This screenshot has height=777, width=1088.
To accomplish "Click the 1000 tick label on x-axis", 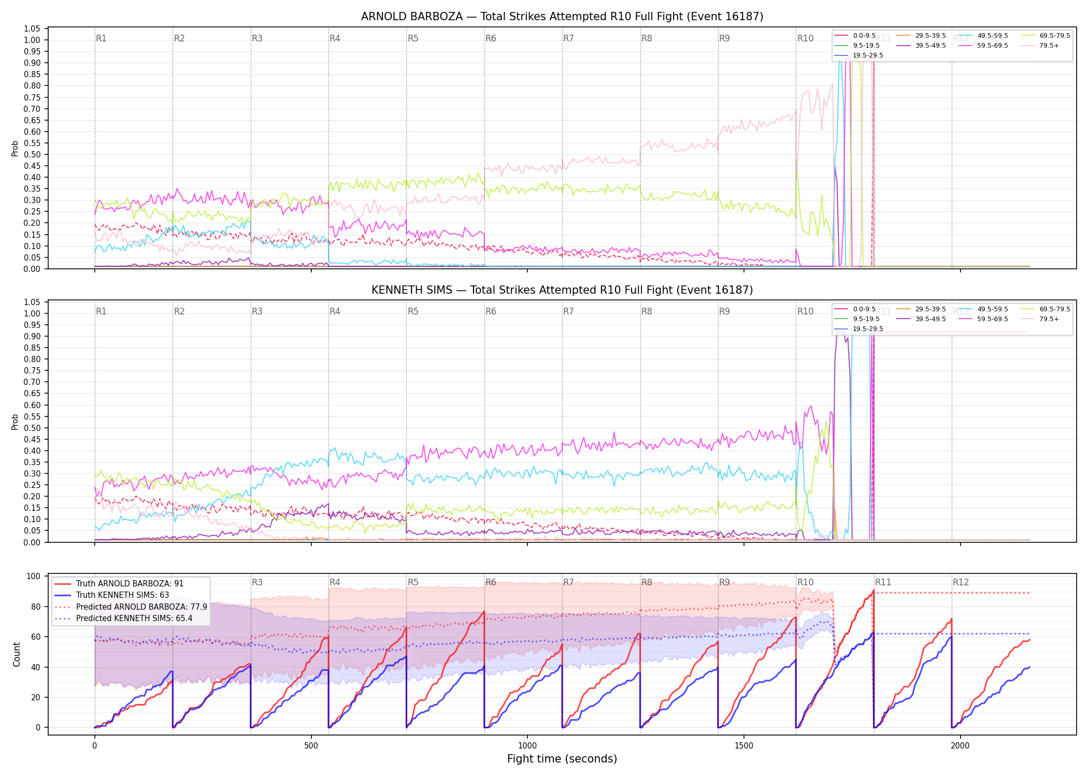I will [x=527, y=745].
